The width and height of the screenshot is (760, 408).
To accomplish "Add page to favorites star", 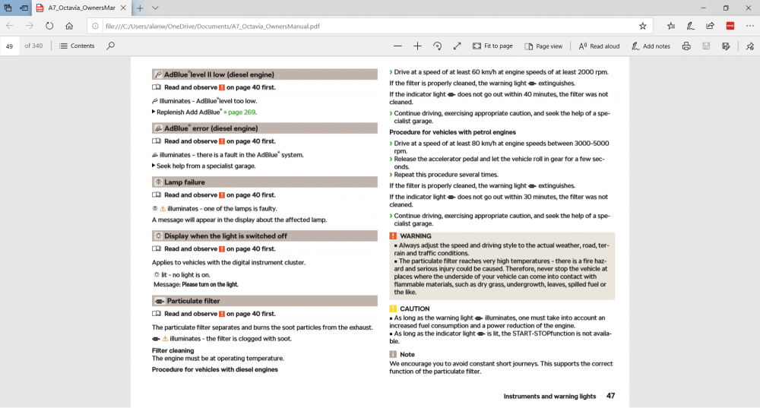I will 643,26.
